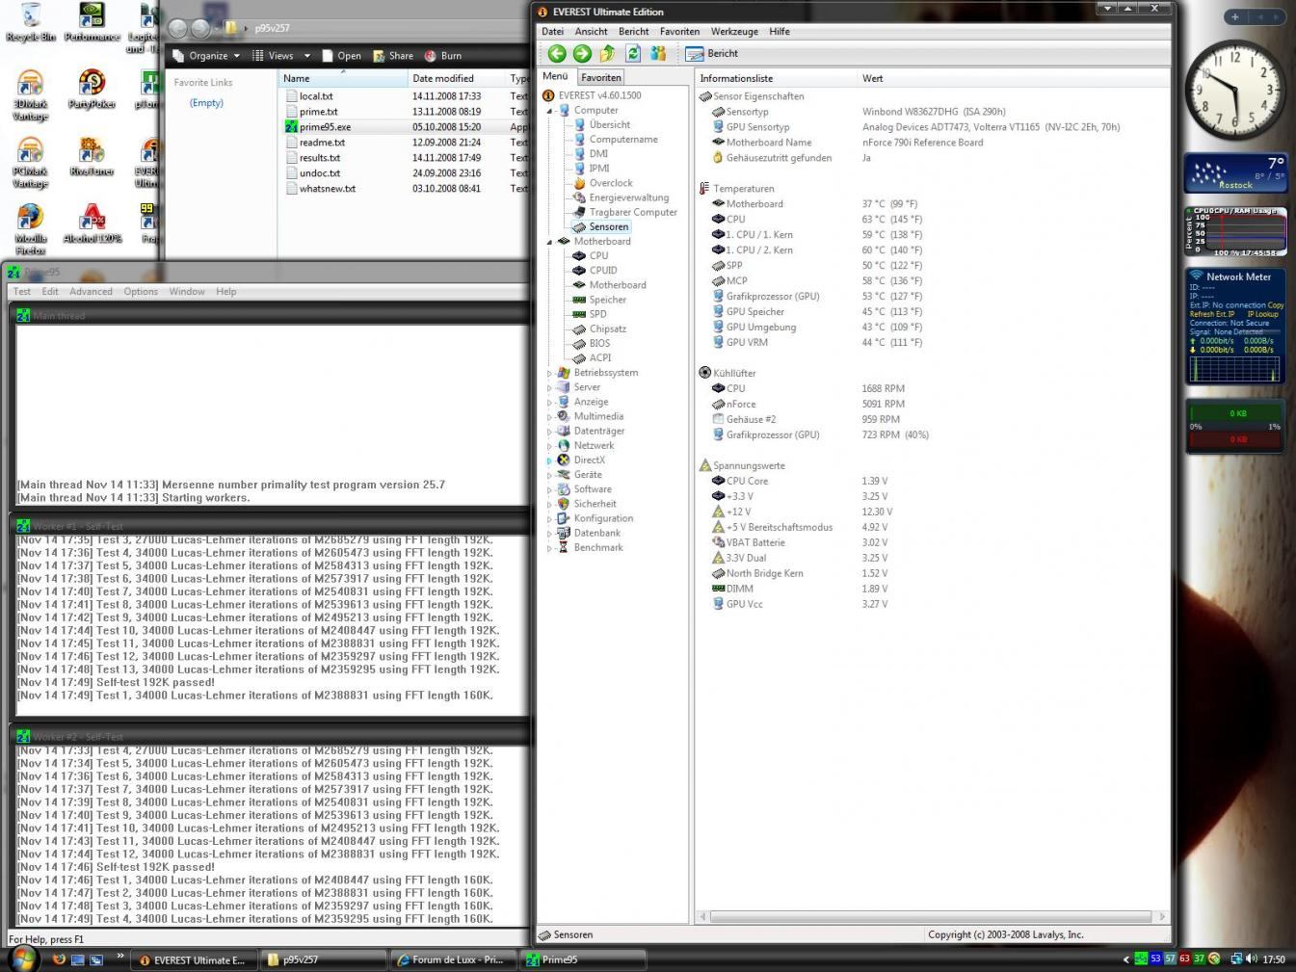Click the p95v257 taskbar button
Screen dimensions: 1296x972
point(323,959)
